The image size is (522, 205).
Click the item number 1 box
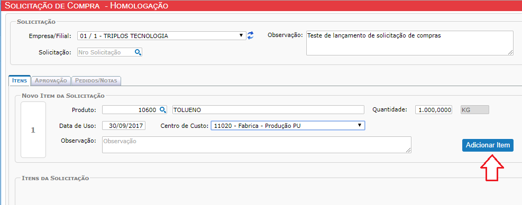point(33,130)
